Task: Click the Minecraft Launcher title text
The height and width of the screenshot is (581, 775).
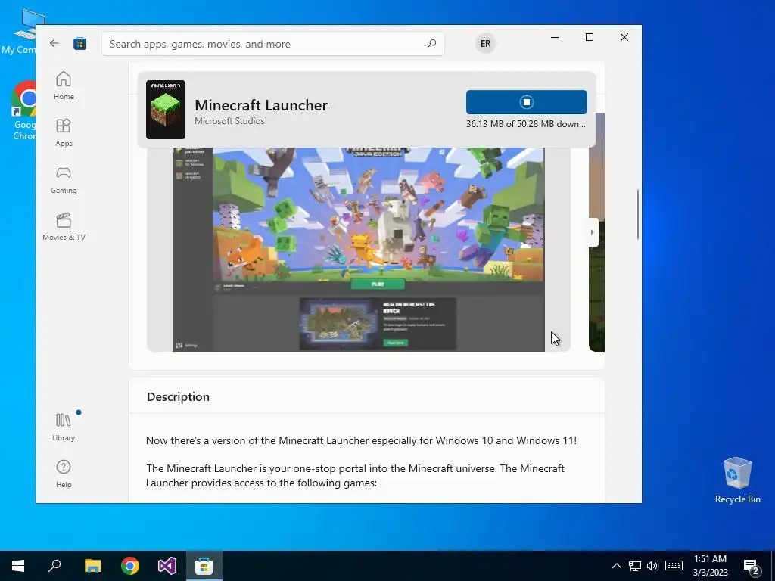Action: coord(261,105)
